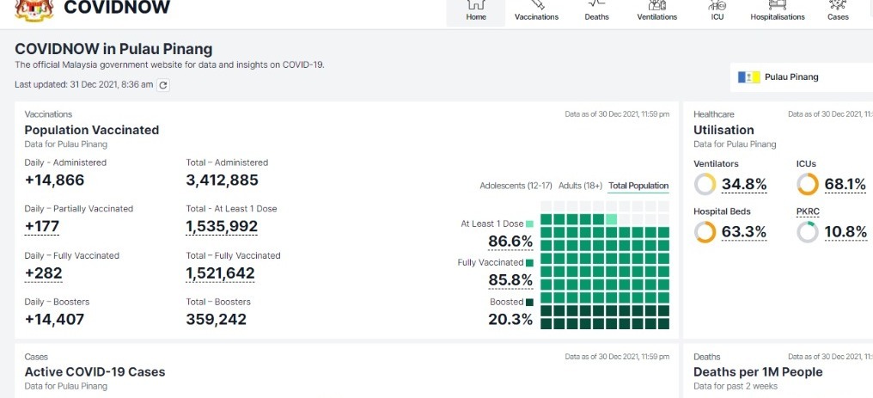Click the +14,866 daily administered value
The height and width of the screenshot is (398, 873).
(55, 181)
